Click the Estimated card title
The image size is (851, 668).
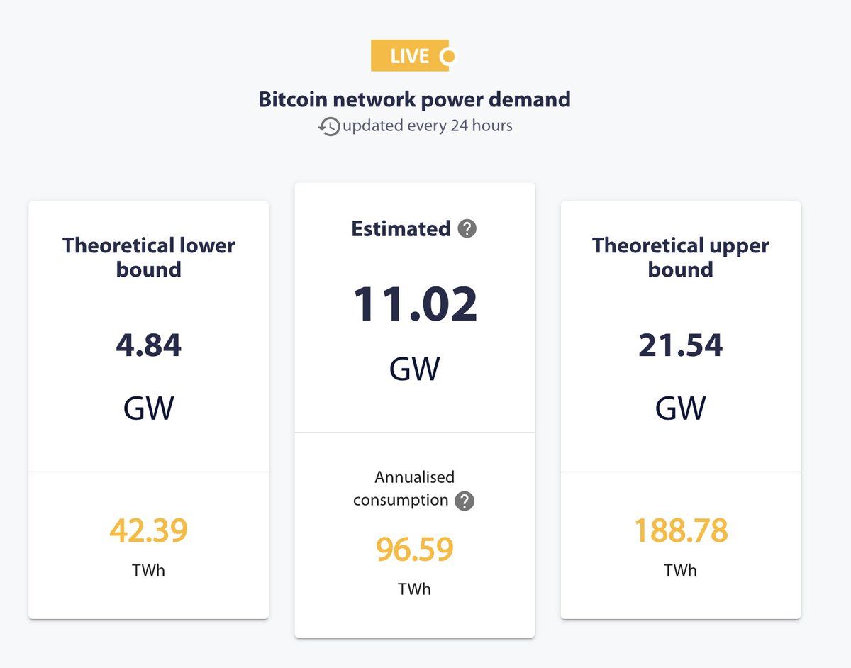[x=401, y=229]
